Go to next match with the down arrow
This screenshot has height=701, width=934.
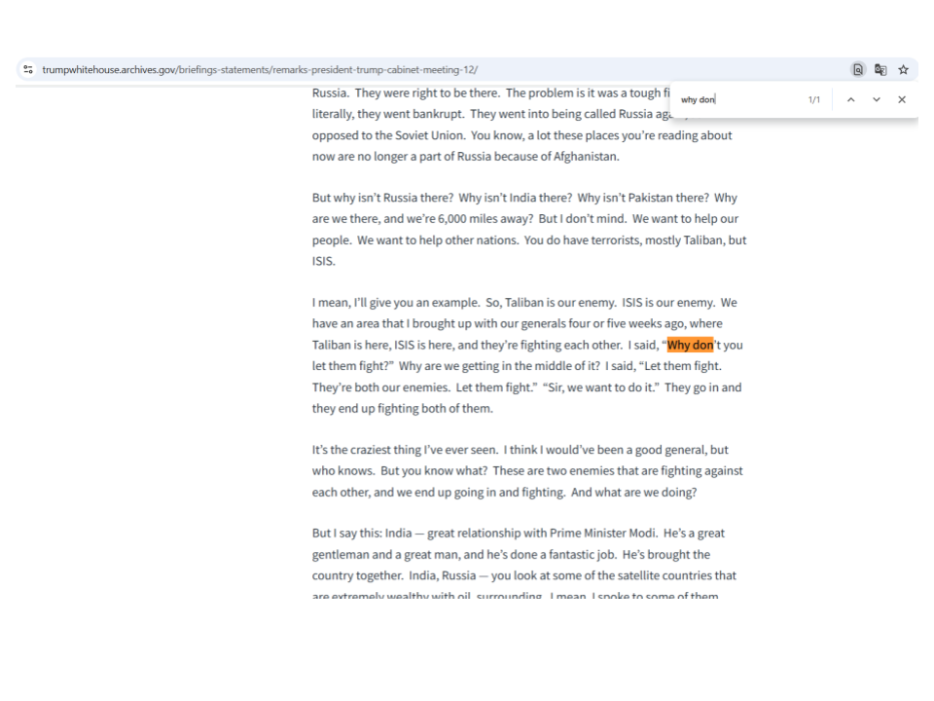tap(876, 99)
